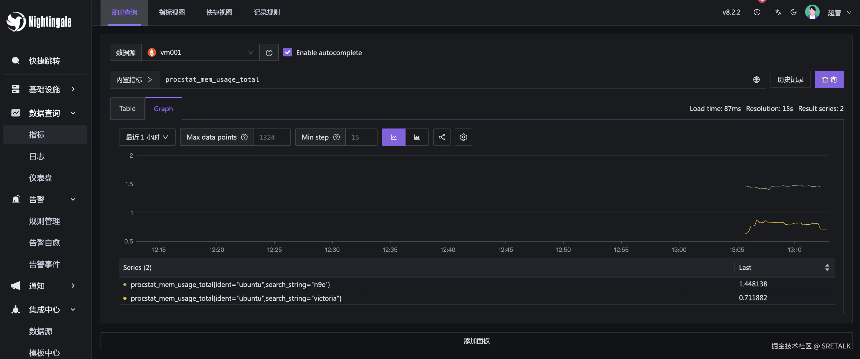Open language translation icon
This screenshot has width=860, height=359.
[x=778, y=12]
